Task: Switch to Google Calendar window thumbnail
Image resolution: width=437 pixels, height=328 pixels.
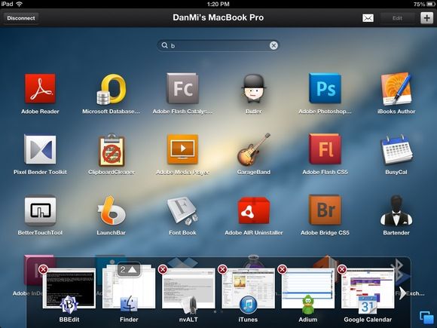Action: pos(368,288)
